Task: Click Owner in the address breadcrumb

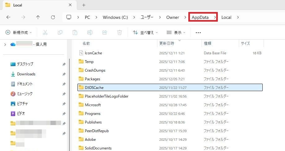Action: [x=173, y=17]
